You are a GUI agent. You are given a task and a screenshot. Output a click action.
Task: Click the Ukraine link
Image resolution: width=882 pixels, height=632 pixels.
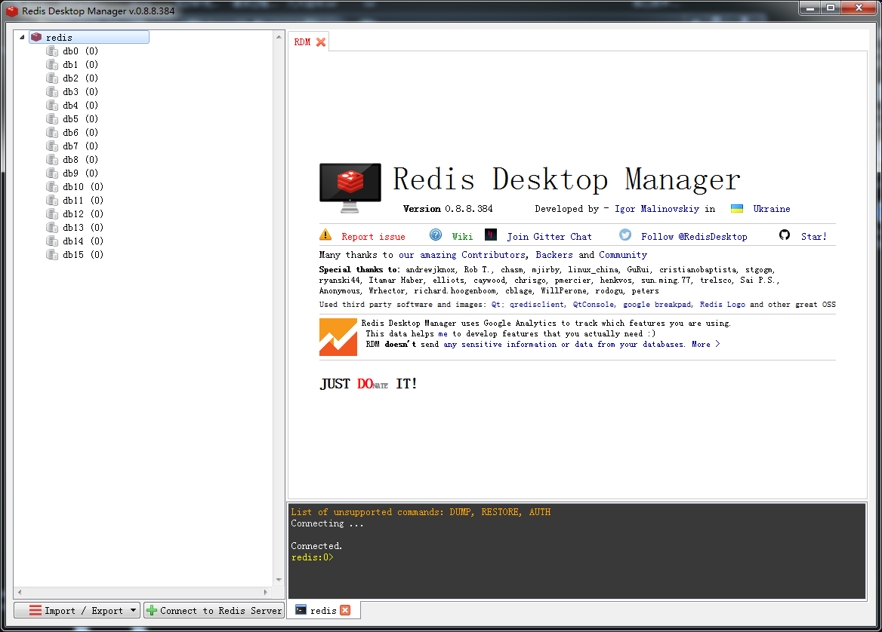coord(772,209)
